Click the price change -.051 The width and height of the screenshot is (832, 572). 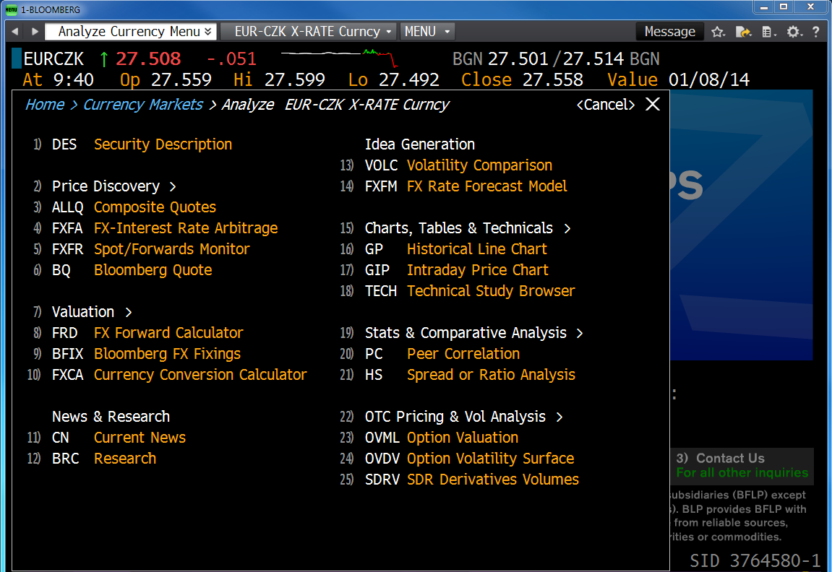(232, 58)
